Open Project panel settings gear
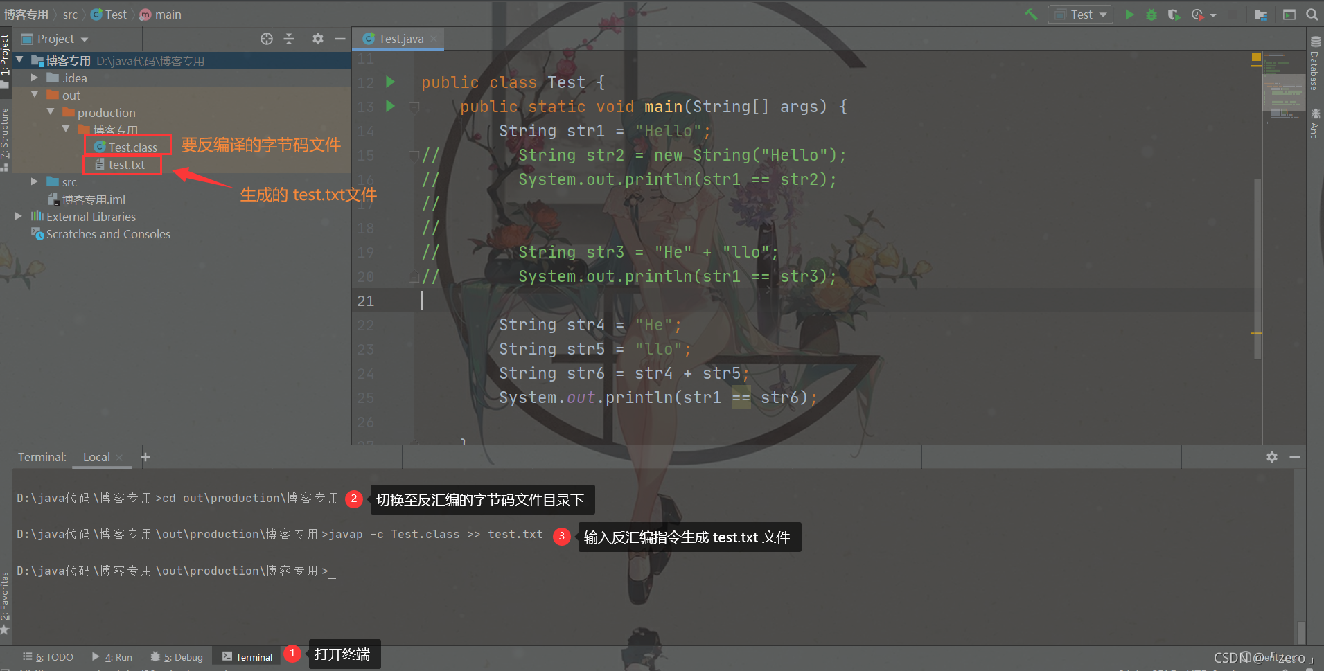This screenshot has height=671, width=1324. [318, 39]
